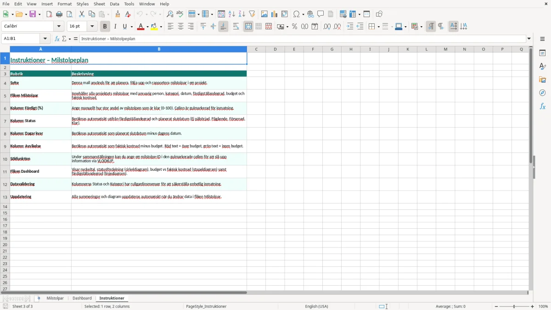This screenshot has height=310, width=551.
Task: Select row 5 header
Action: 5,96
